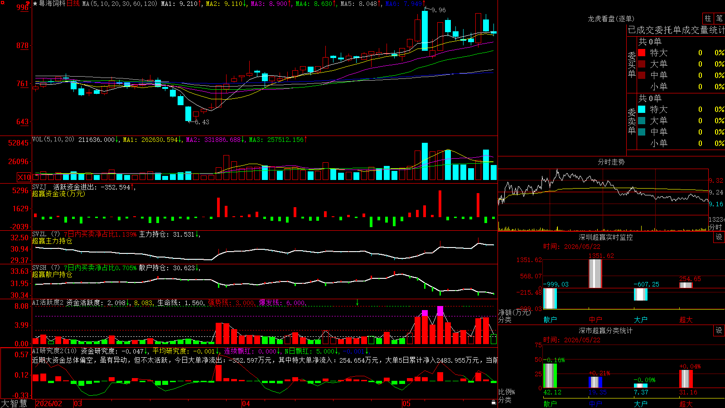Click the 03 month marker on timeline

tap(78, 403)
